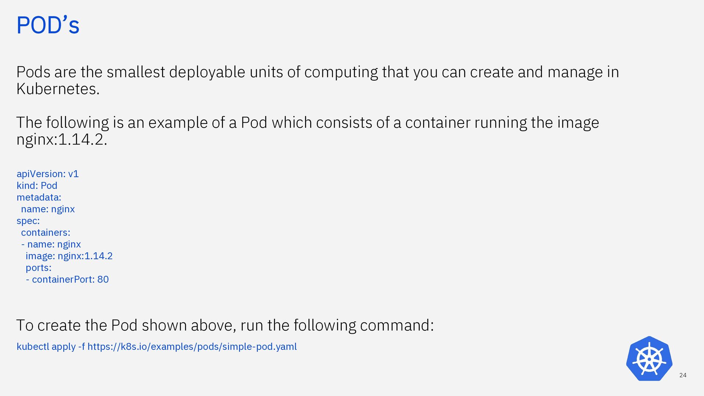Click the kubectl apply command text
This screenshot has width=704, height=396.
[157, 347]
